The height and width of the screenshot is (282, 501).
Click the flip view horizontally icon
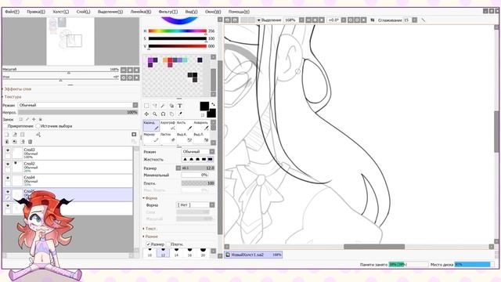point(373,20)
